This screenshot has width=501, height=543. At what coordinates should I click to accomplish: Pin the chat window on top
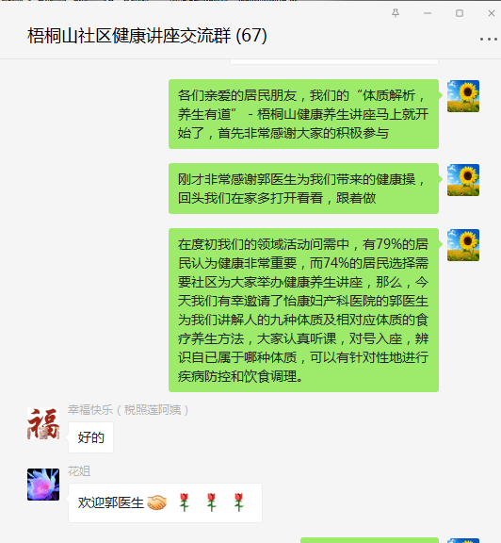click(396, 13)
